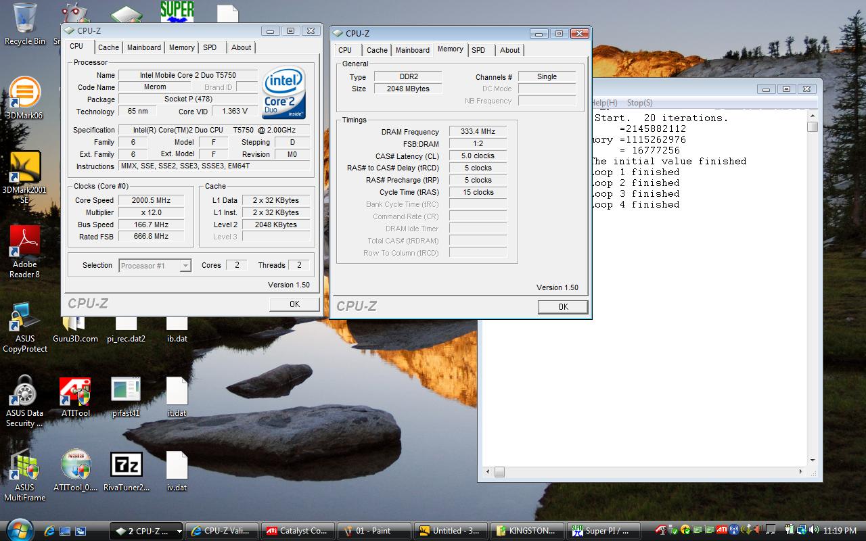Click the CAS# Latency value 5.0 clocks
The width and height of the screenshot is (866, 541).
pyautogui.click(x=478, y=156)
